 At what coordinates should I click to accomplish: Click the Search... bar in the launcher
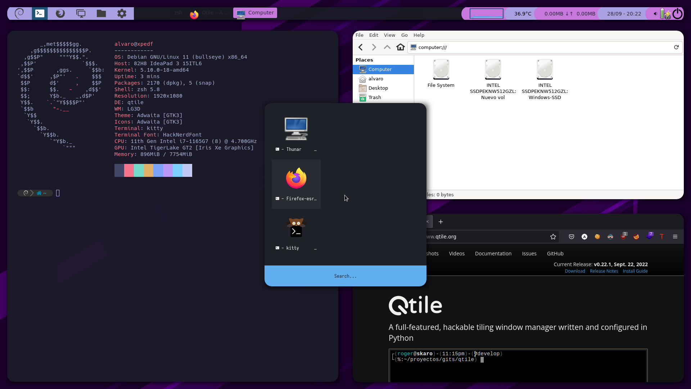(345, 276)
